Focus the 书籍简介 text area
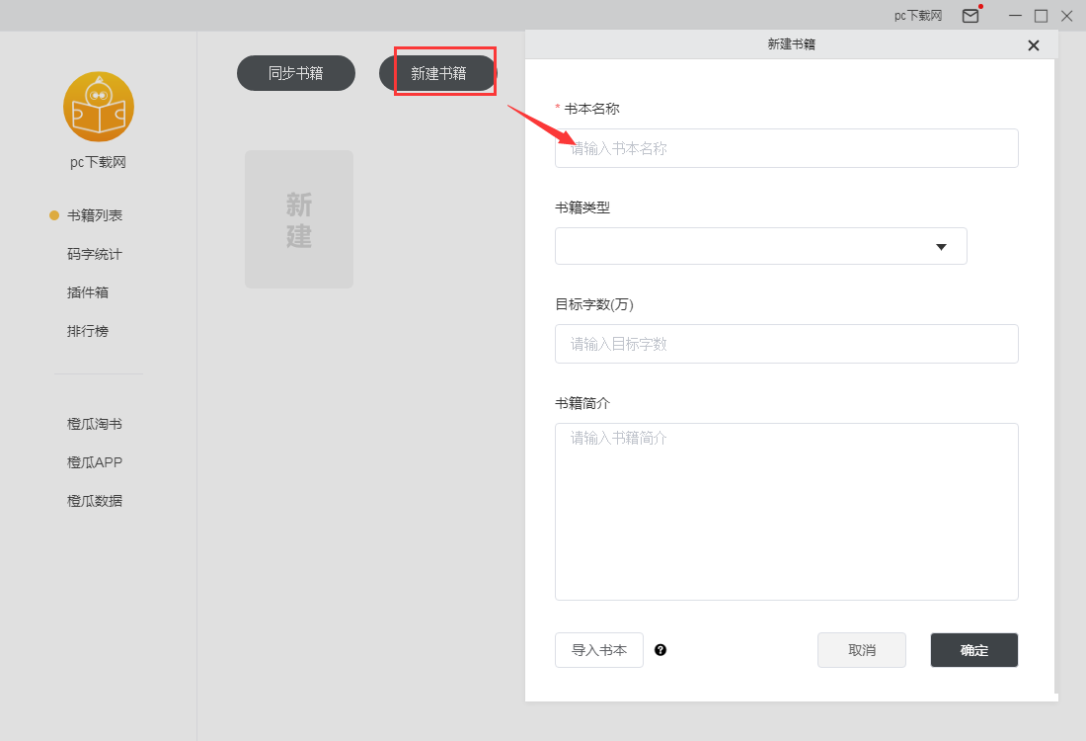The width and height of the screenshot is (1086, 741). (786, 512)
